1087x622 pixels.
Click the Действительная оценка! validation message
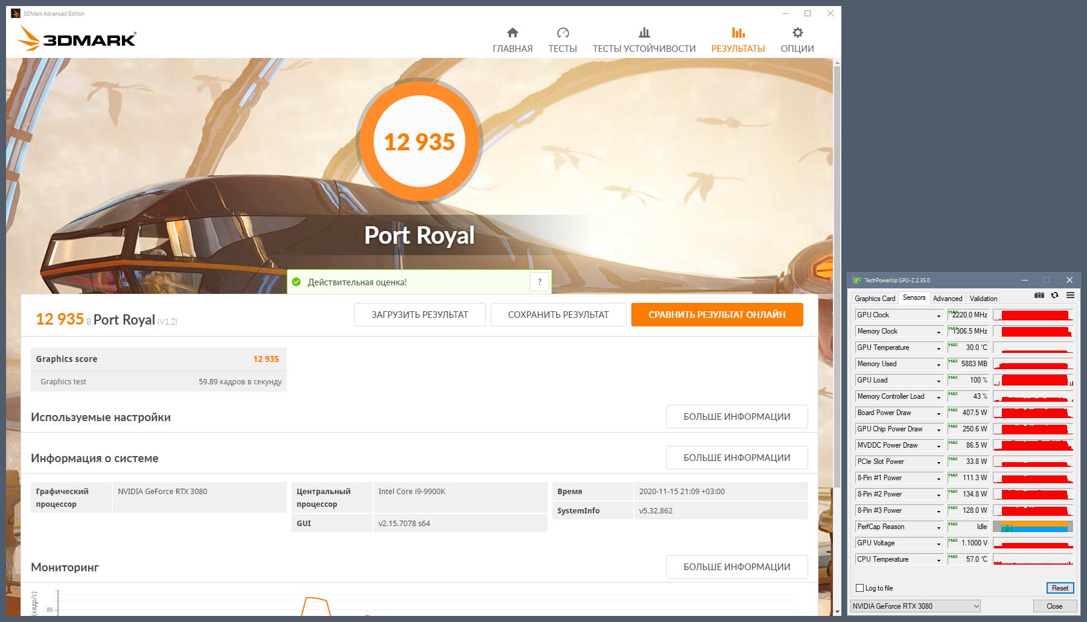357,282
